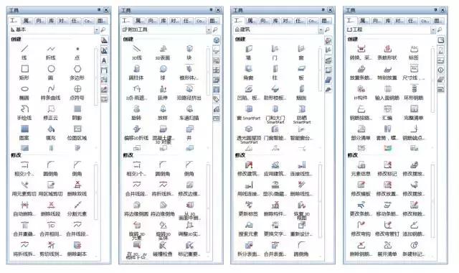Select the 线 line tool in 基本 panel
This screenshot has width=459, height=273.
[x=24, y=52]
